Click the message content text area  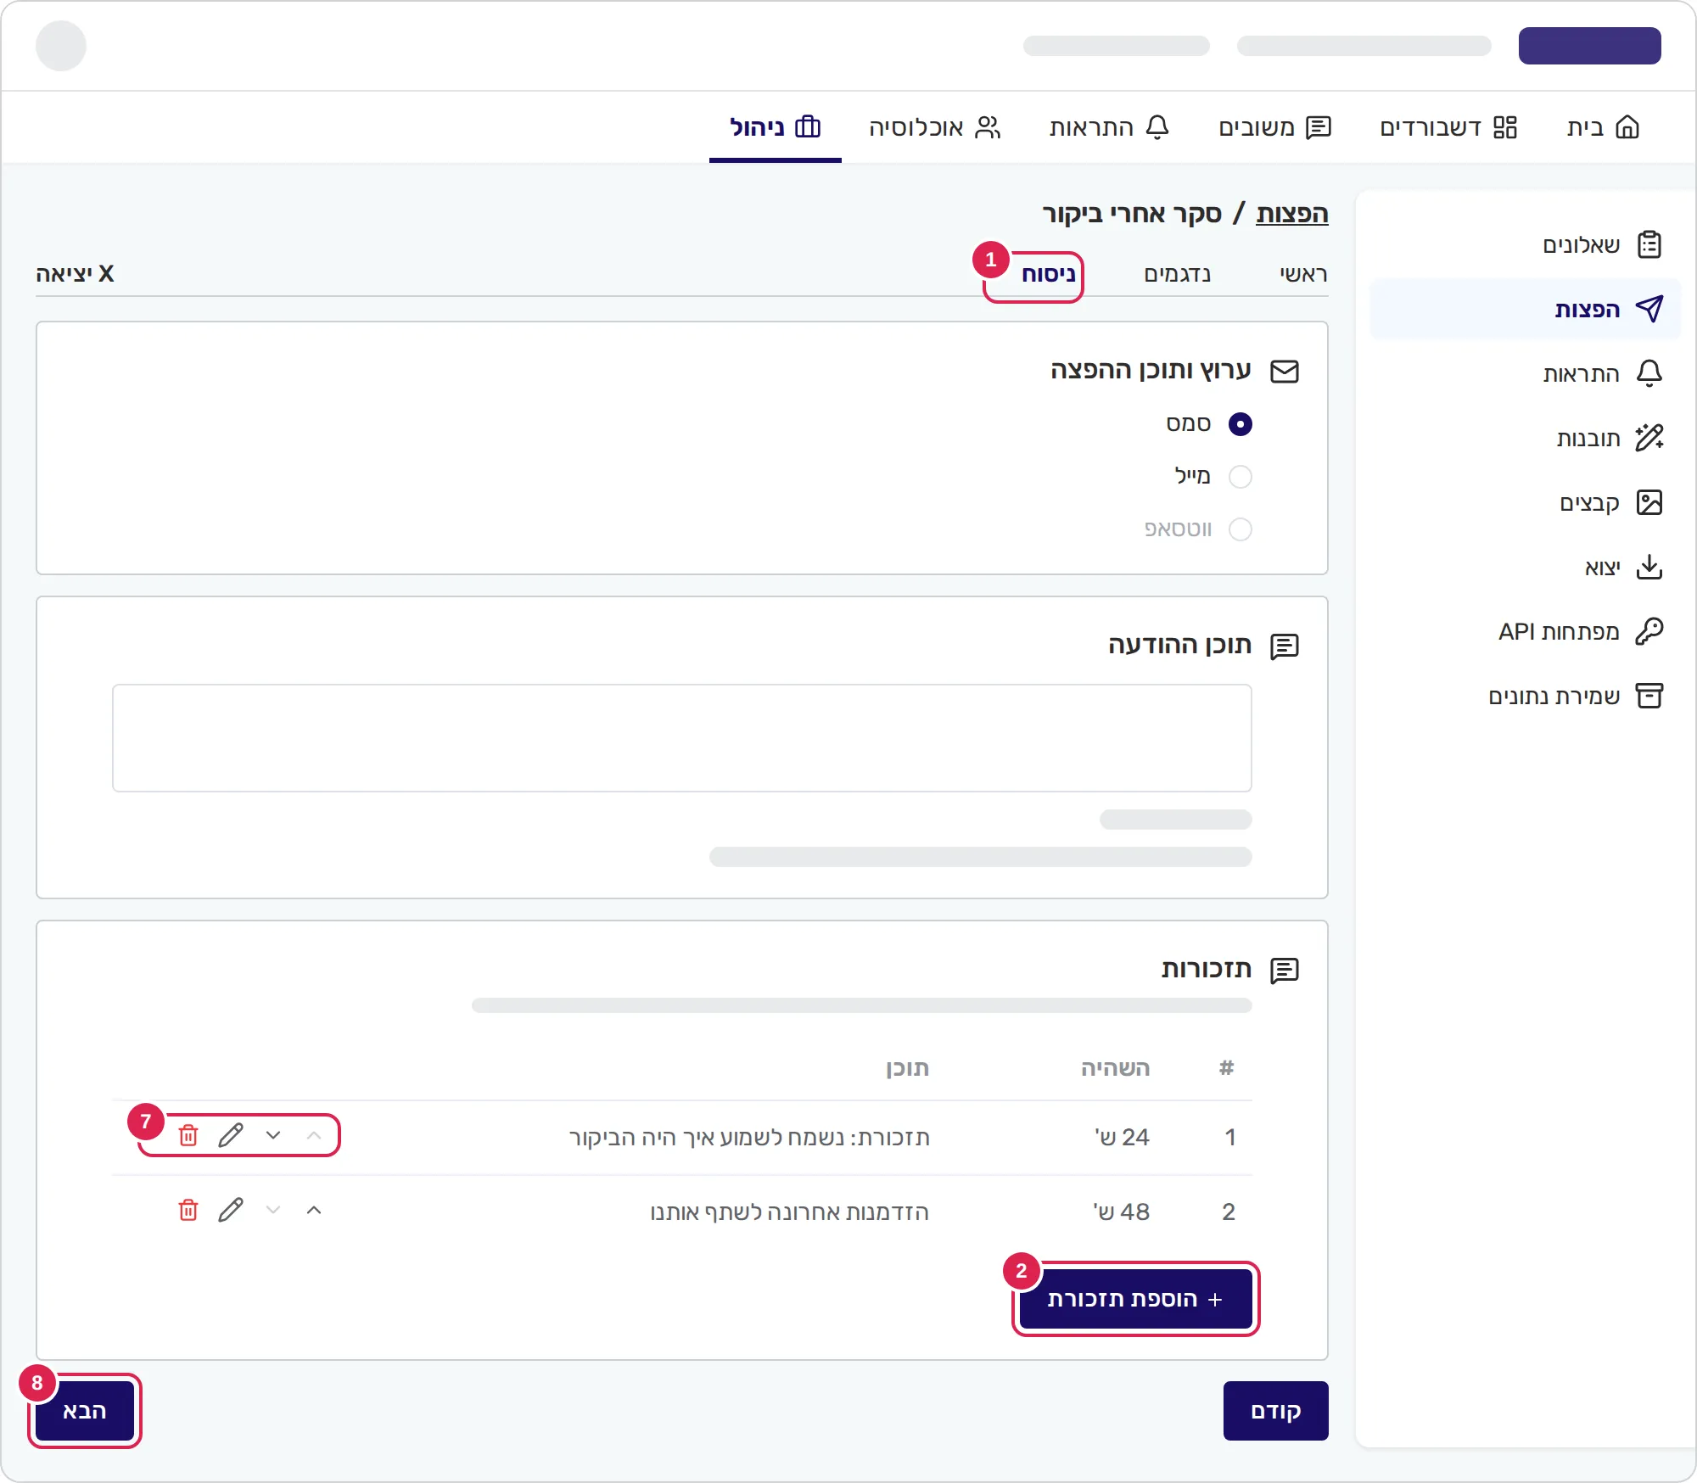[x=682, y=738]
